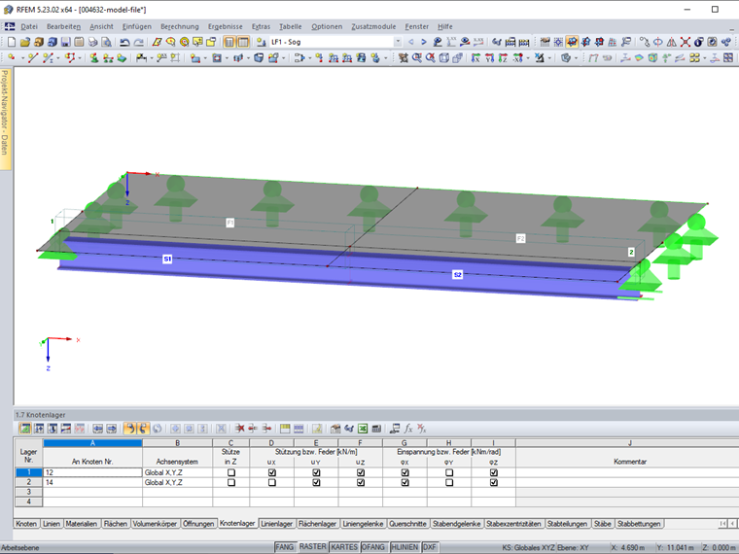Image resolution: width=739 pixels, height=554 pixels.
Task: Open the Hilfe menu
Action: [445, 26]
